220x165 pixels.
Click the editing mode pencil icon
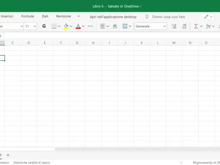206,17
